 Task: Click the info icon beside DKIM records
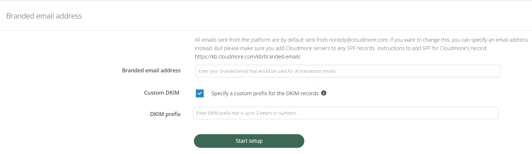tap(324, 93)
